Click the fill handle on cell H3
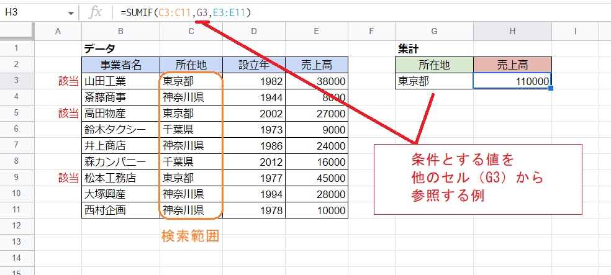Image resolution: width=611 pixels, height=275 pixels. coord(551,89)
